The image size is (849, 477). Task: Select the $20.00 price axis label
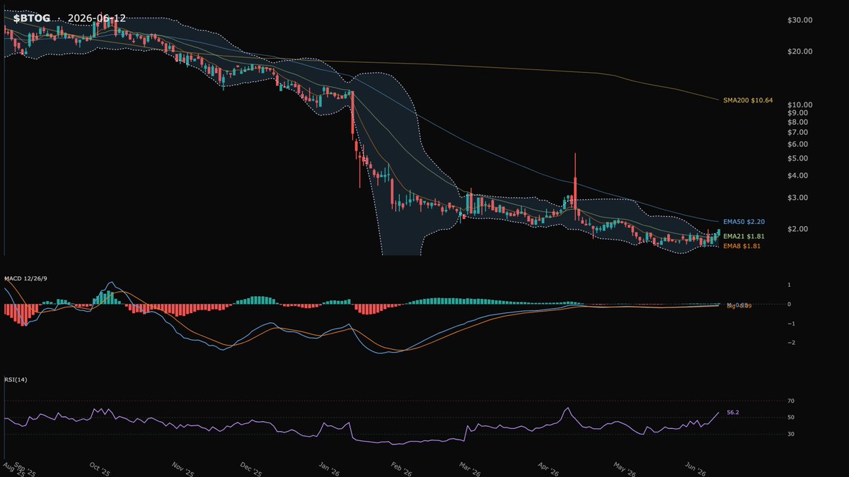tap(799, 52)
